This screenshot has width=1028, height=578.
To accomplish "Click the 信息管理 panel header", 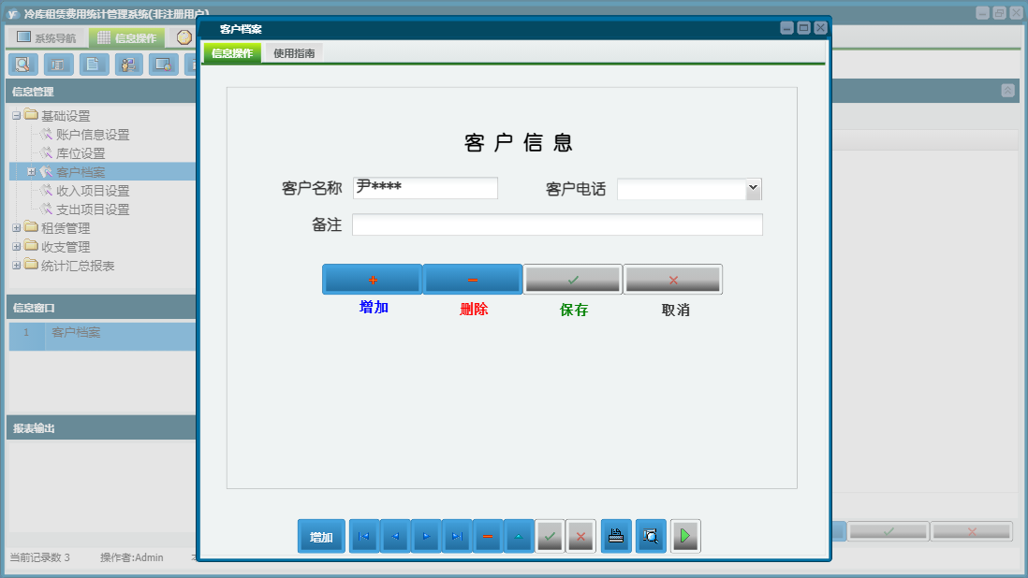I will tap(101, 92).
